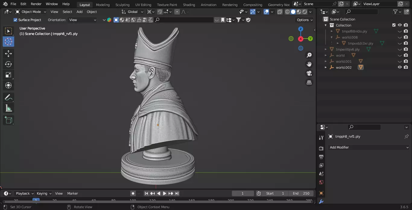The height and width of the screenshot is (210, 412).
Task: Open the File menu
Action: click(13, 4)
